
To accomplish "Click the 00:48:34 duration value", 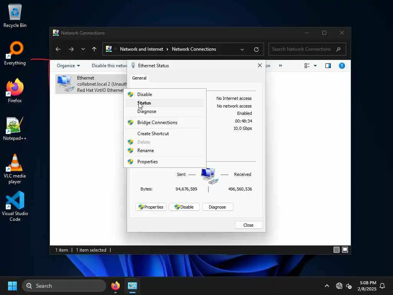I will [243, 121].
